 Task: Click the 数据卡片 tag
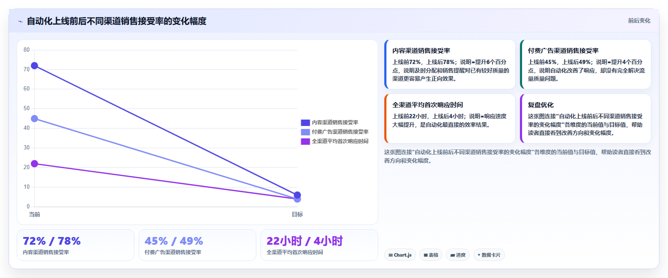(x=489, y=255)
